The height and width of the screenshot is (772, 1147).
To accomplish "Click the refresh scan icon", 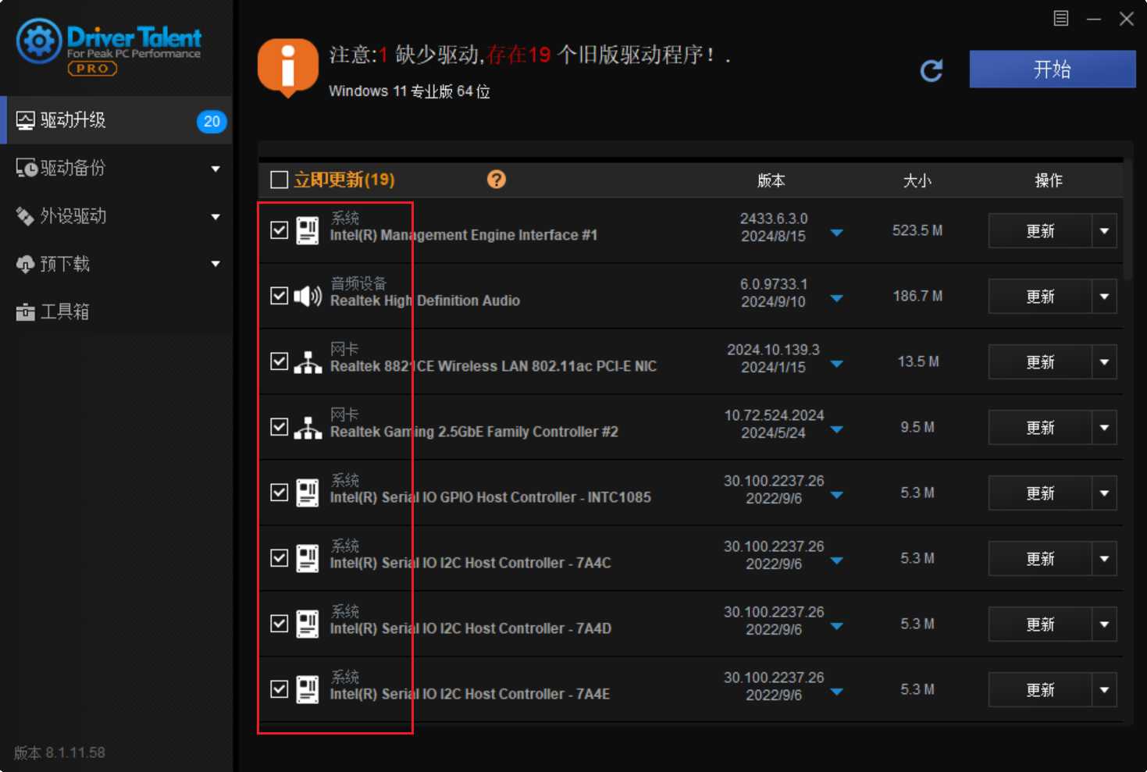I will click(931, 71).
